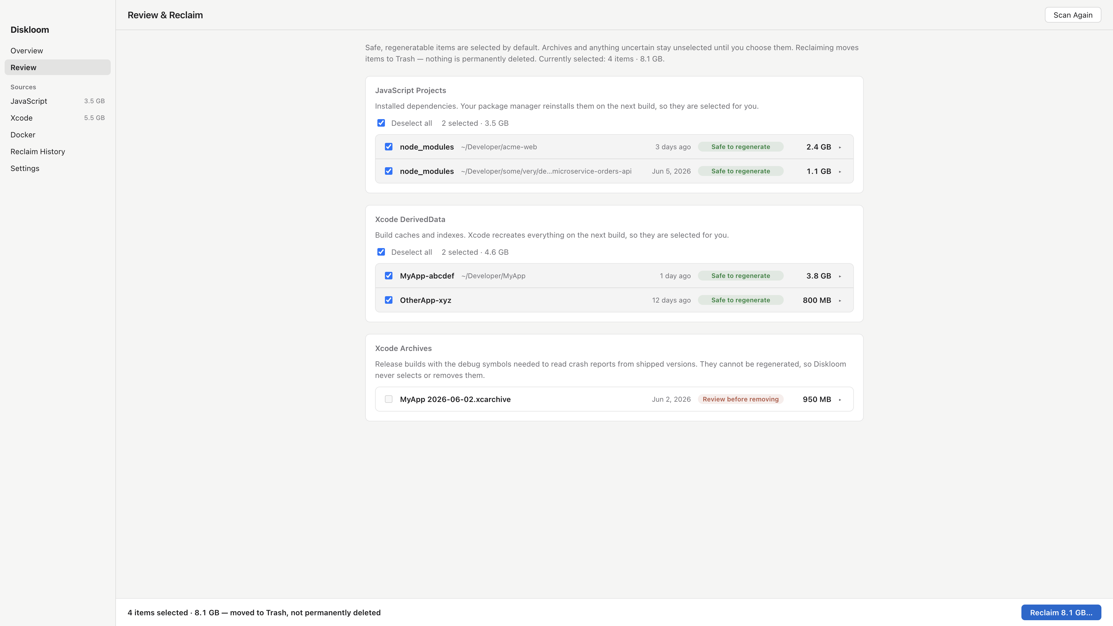Image resolution: width=1113 pixels, height=626 pixels.
Task: Click the OtherApp-xyz item name
Action: coord(425,300)
